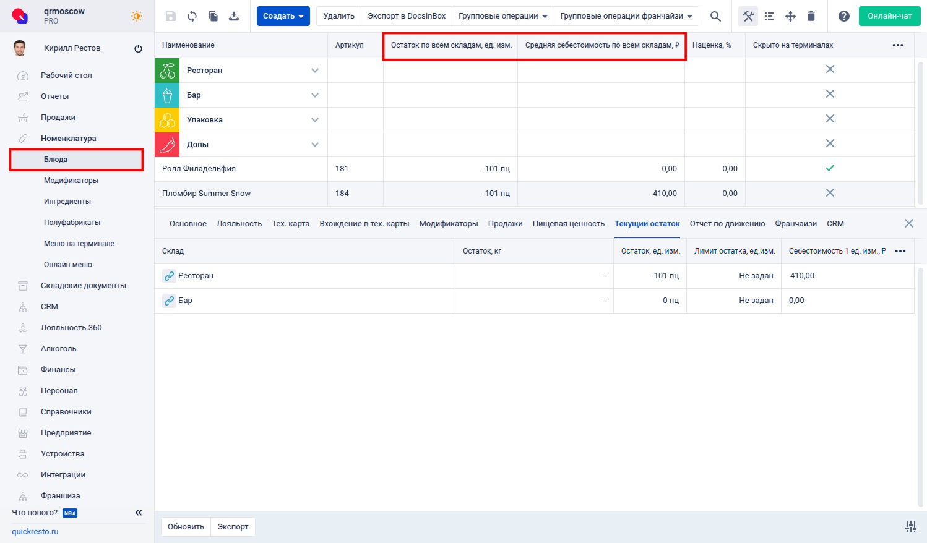Select the Пломбир Summer Snow row
This screenshot has height=543, width=927.
207,194
